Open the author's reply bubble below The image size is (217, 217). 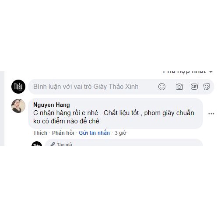point(124,143)
